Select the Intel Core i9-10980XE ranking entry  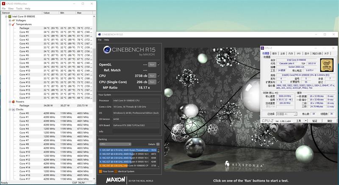coord(128,165)
